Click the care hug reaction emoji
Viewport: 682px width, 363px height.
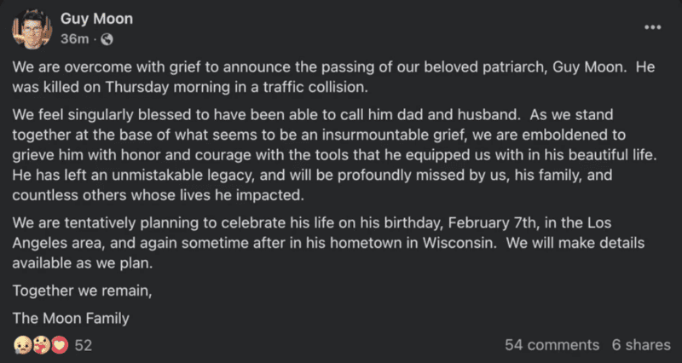point(40,344)
